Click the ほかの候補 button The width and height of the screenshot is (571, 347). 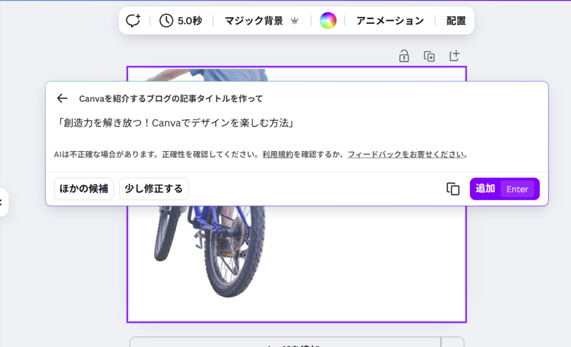84,189
